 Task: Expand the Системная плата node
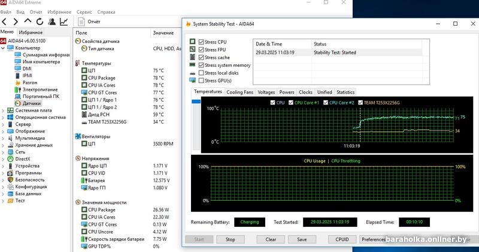click(3, 110)
